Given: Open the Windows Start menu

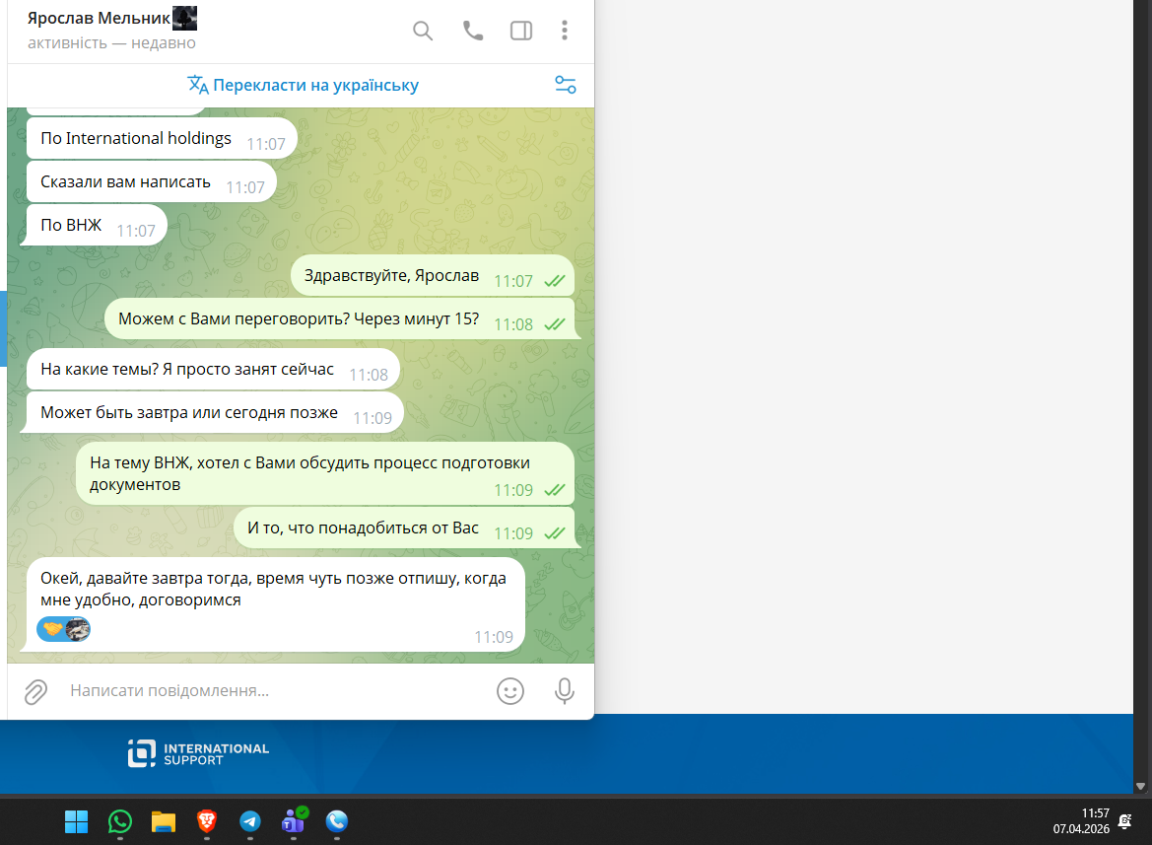Looking at the screenshot, I should coord(77,821).
